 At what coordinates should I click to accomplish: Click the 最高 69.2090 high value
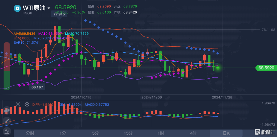click(99, 6)
